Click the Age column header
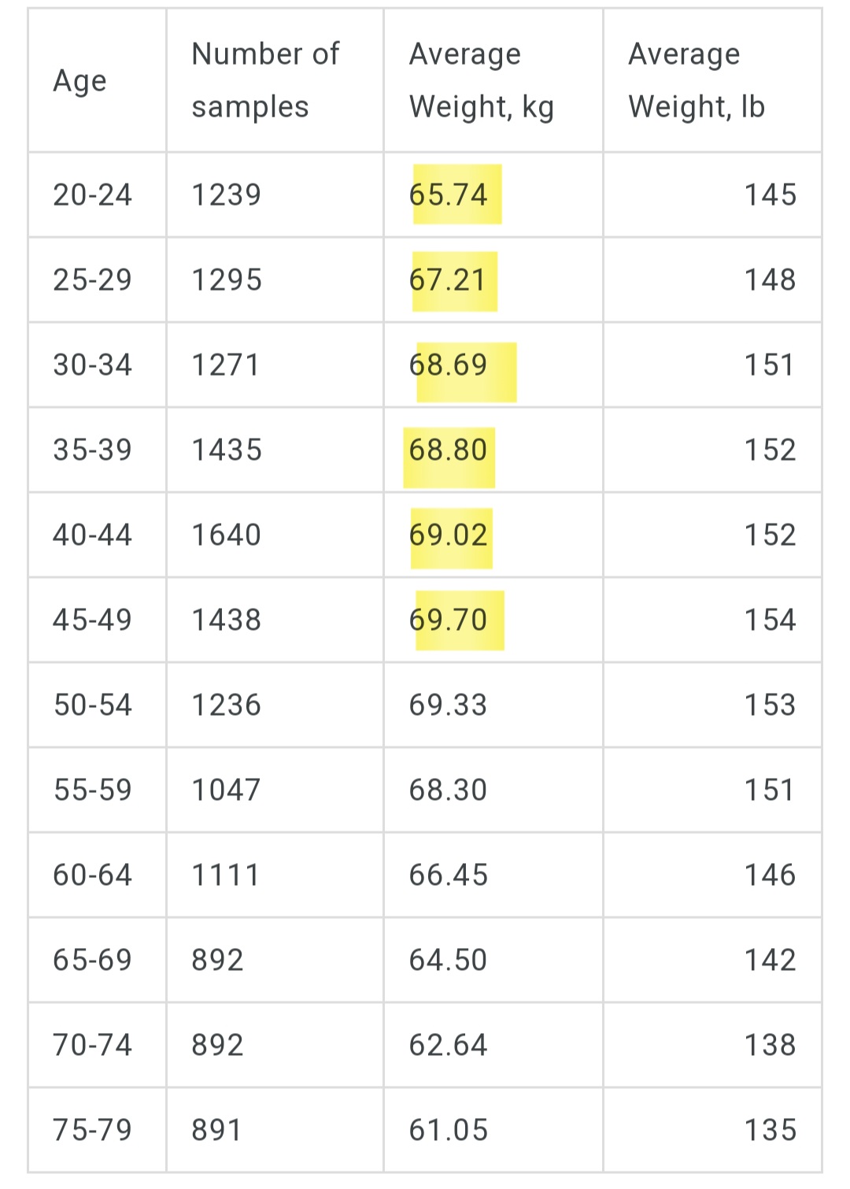This screenshot has width=850, height=1189. [x=79, y=81]
